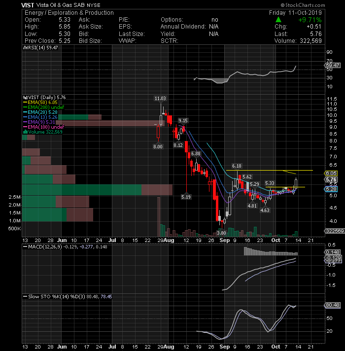The height and width of the screenshot is (351, 345).
Task: Click the 5.76 last price axis tag
Action: 331,179
